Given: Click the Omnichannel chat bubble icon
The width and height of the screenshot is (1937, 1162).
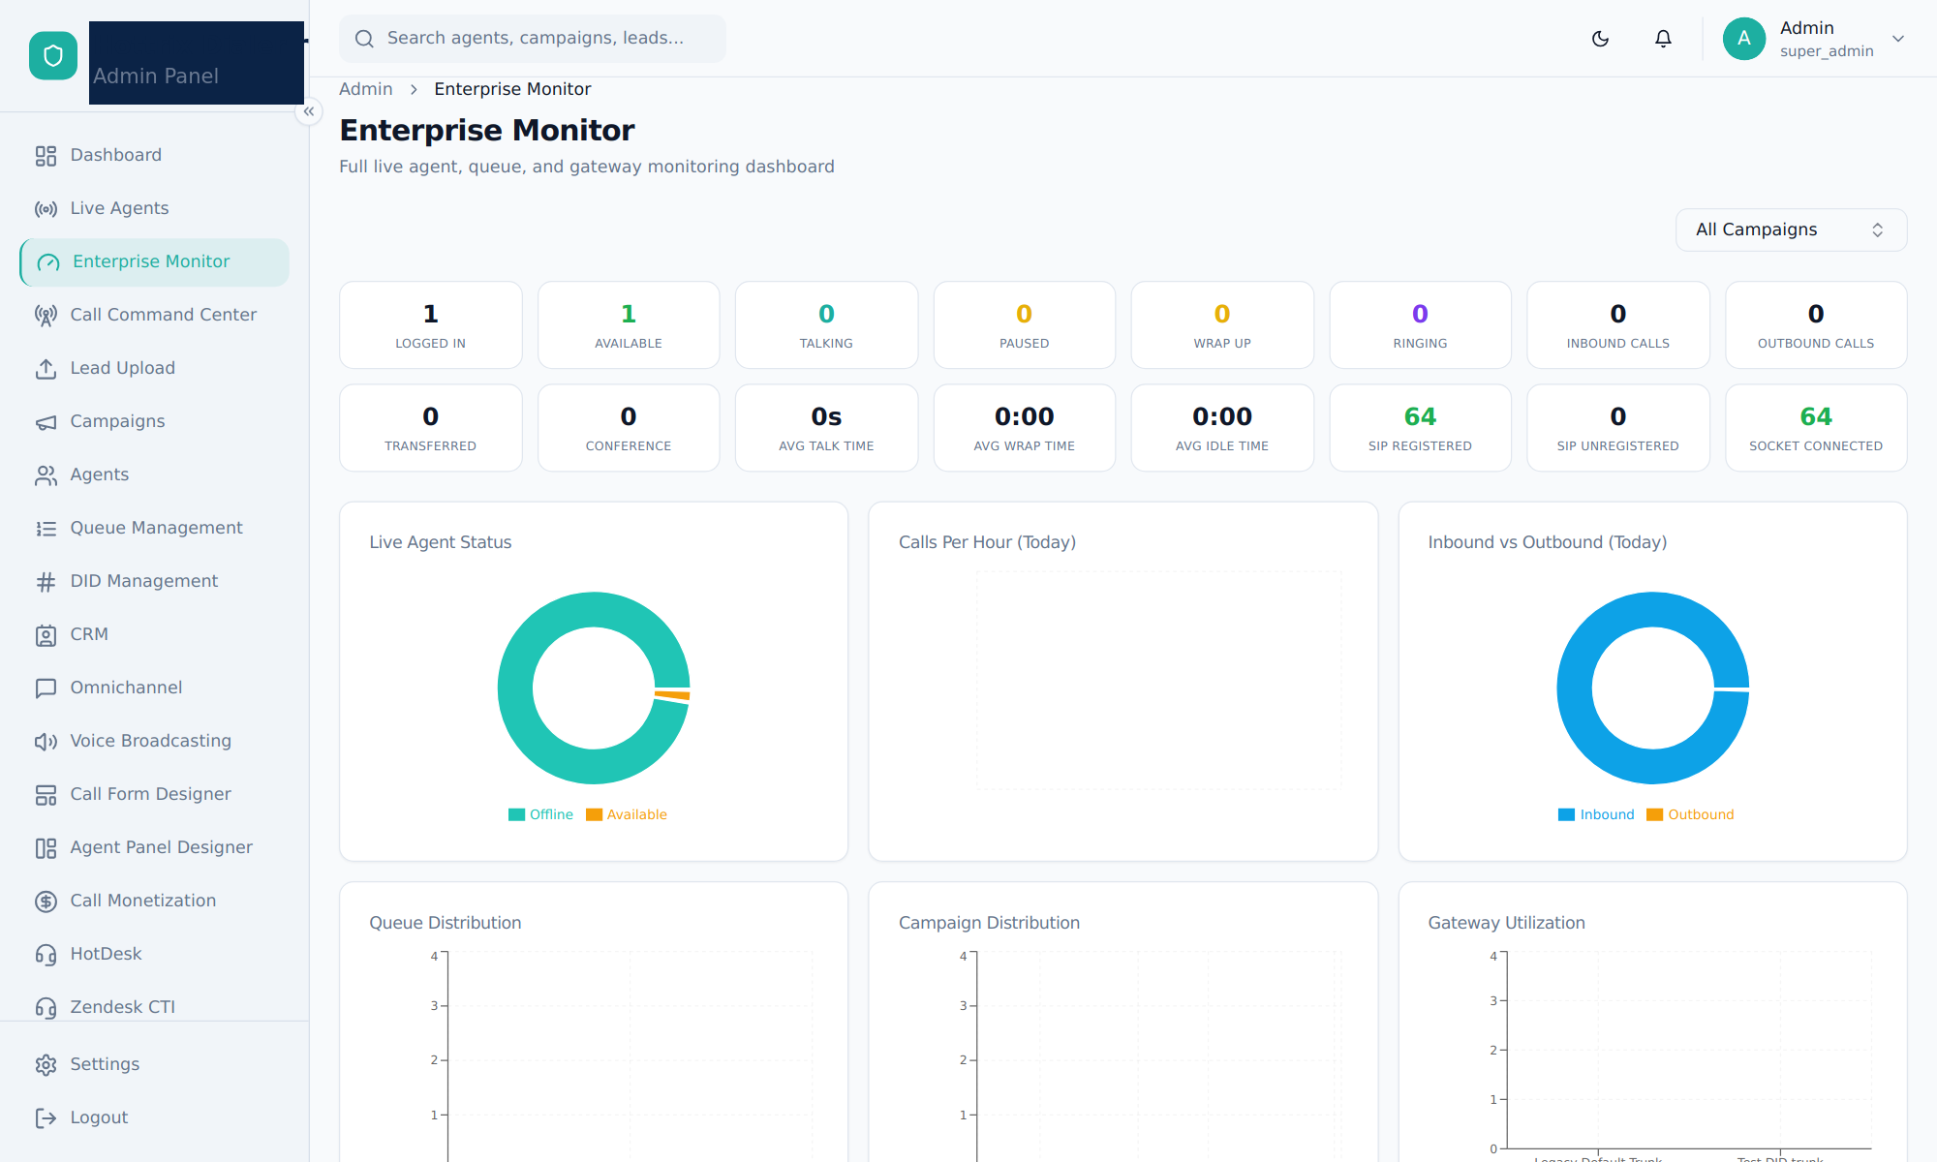Looking at the screenshot, I should click(46, 688).
